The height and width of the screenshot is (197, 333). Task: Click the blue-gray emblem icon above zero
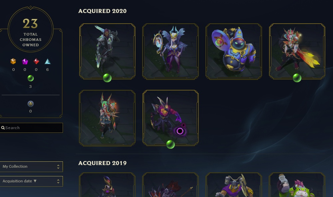tap(31, 104)
